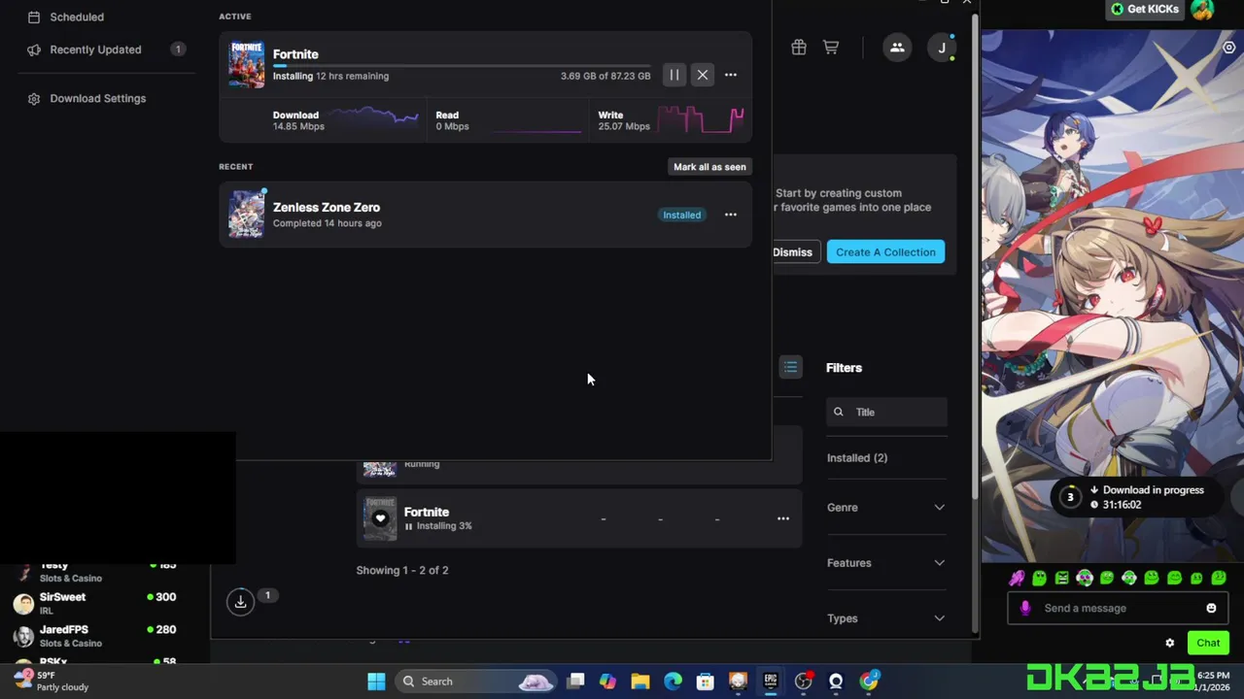This screenshot has width=1244, height=699.
Task: Click the taskbar Search box
Action: (476, 681)
